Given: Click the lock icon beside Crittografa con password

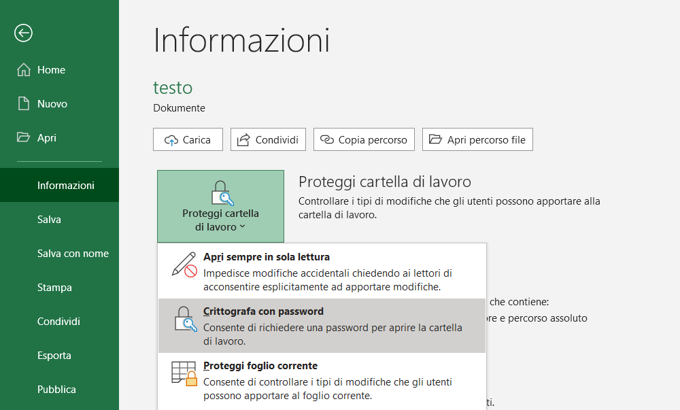Looking at the screenshot, I should (186, 319).
